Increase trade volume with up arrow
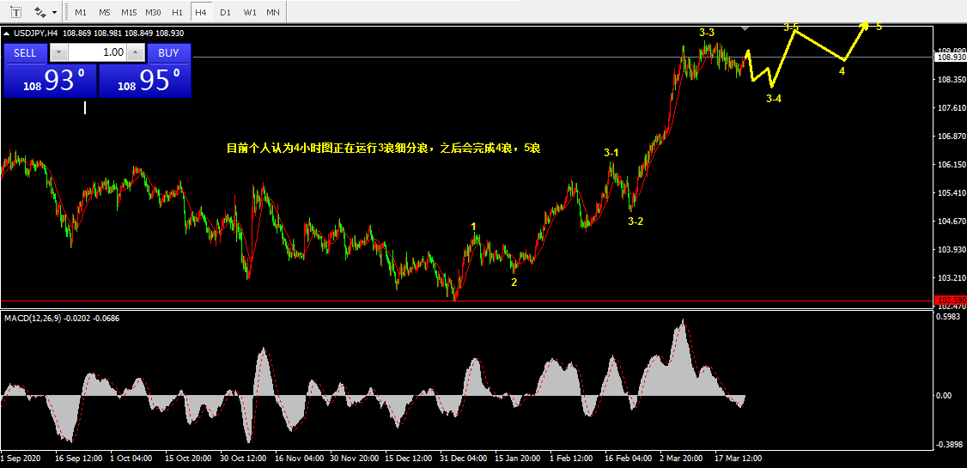The width and height of the screenshot is (967, 468). click(x=136, y=53)
